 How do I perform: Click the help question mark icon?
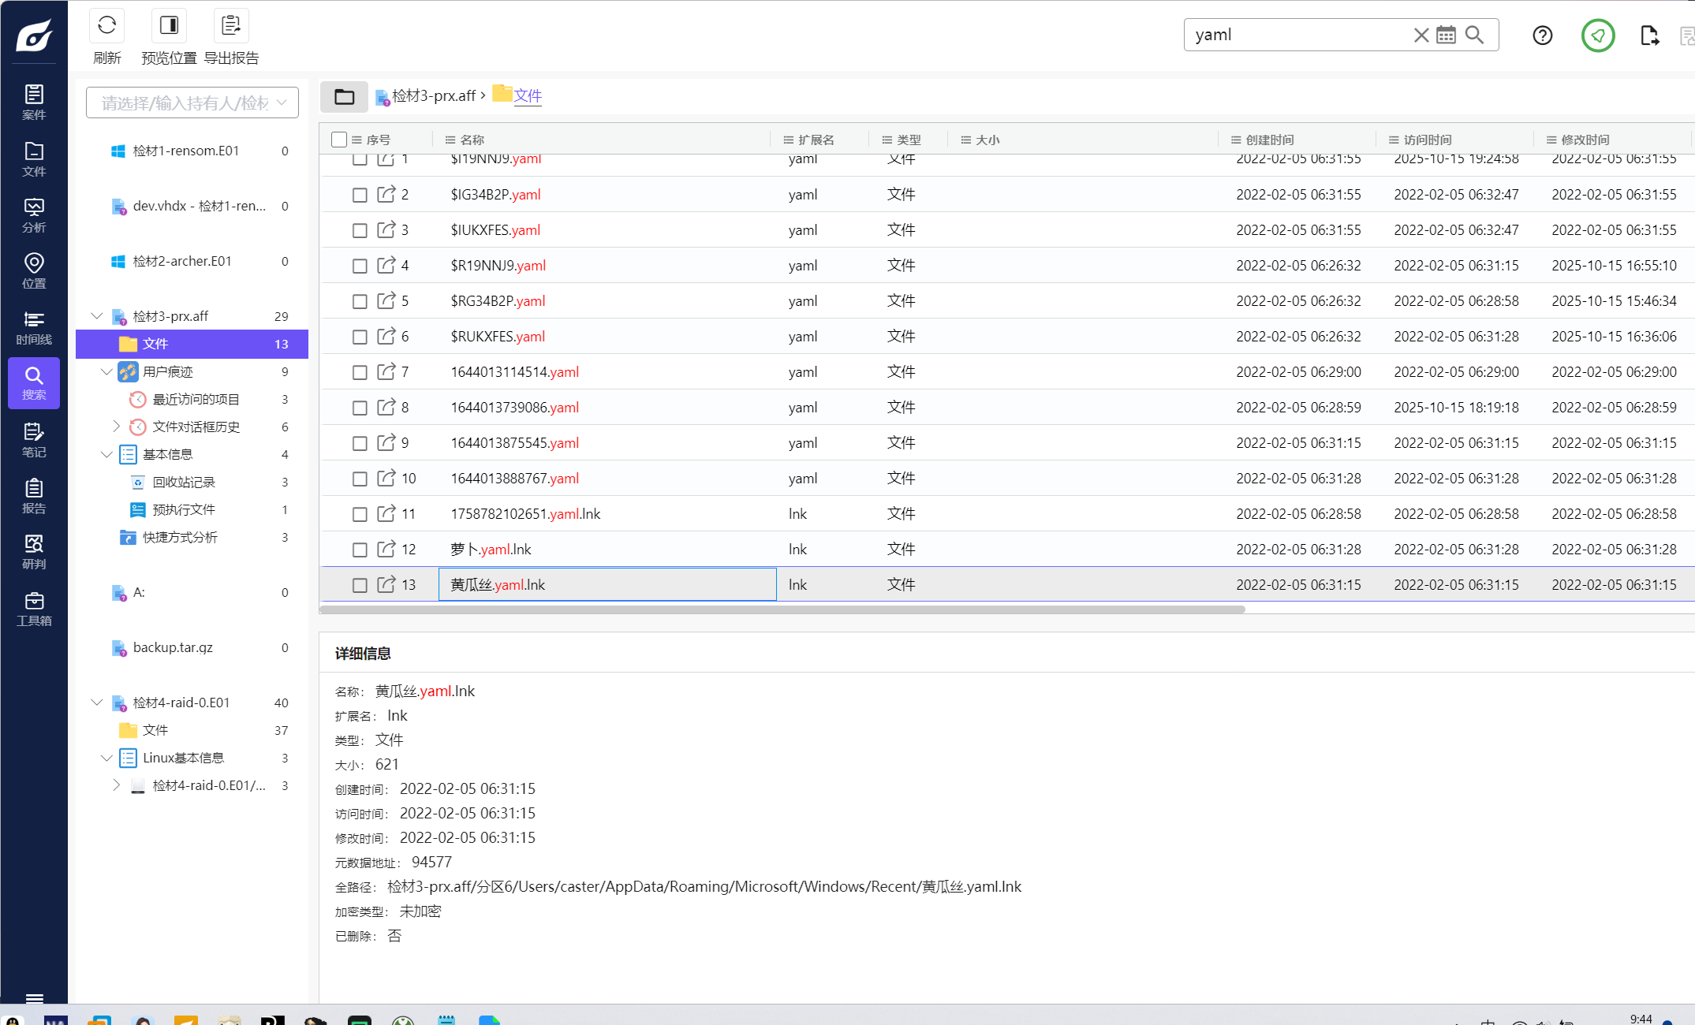pos(1542,35)
